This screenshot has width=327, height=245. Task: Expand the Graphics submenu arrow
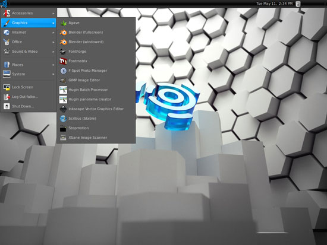tap(54, 23)
